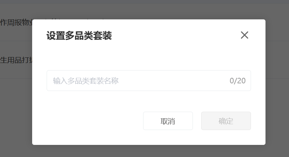The height and width of the screenshot is (157, 289).
Task: Click empty dialog space below the title
Action: (149, 55)
